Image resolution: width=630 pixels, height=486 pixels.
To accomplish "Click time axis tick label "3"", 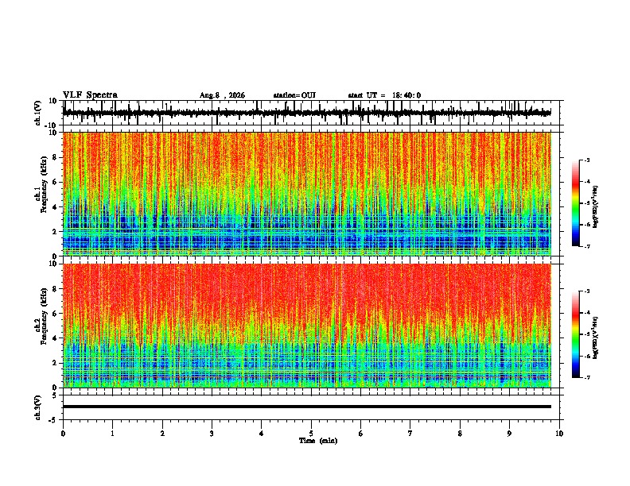I will pos(212,434).
